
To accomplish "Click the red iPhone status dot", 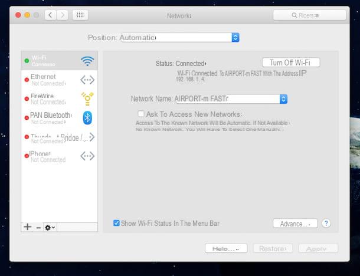I will click(x=27, y=156).
